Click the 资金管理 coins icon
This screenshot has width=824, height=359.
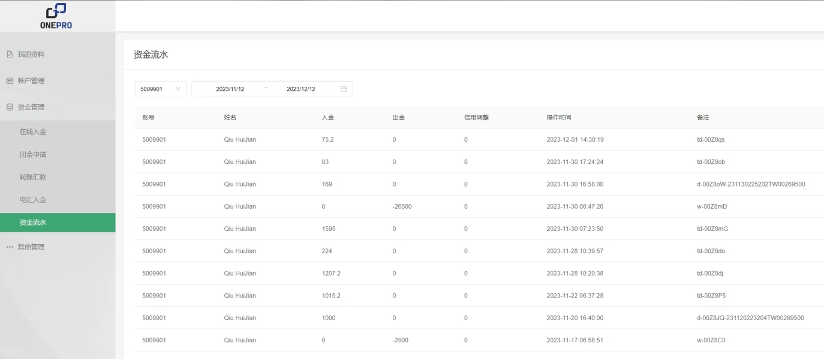point(10,107)
